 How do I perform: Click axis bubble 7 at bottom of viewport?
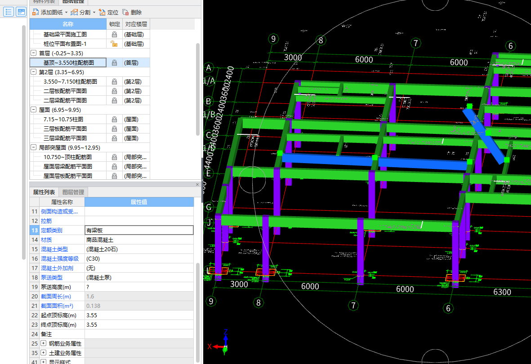tap(353, 306)
